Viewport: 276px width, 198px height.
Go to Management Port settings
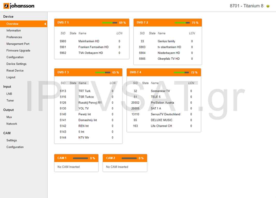(x=18, y=44)
